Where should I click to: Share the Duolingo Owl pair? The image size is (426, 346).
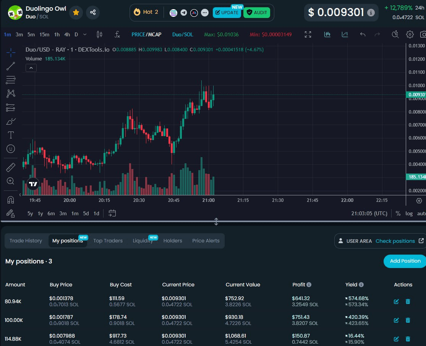click(x=92, y=13)
